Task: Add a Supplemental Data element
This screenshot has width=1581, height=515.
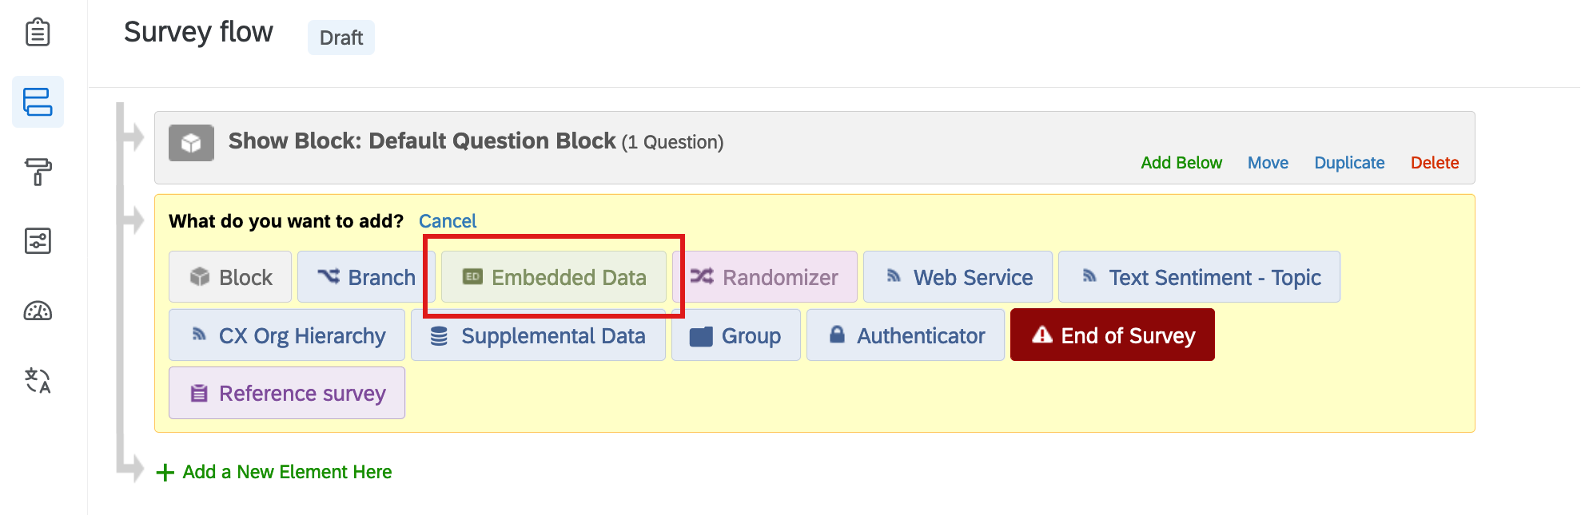Action: tap(537, 335)
